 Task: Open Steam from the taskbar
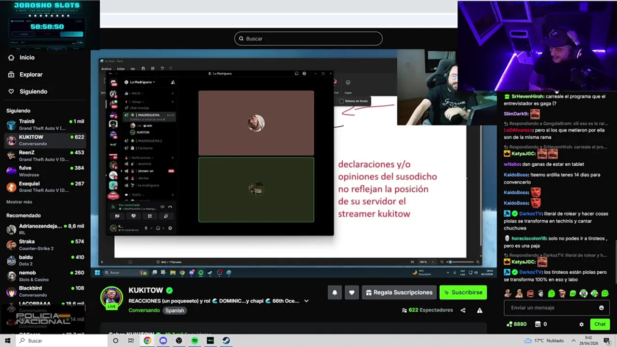[x=226, y=341]
